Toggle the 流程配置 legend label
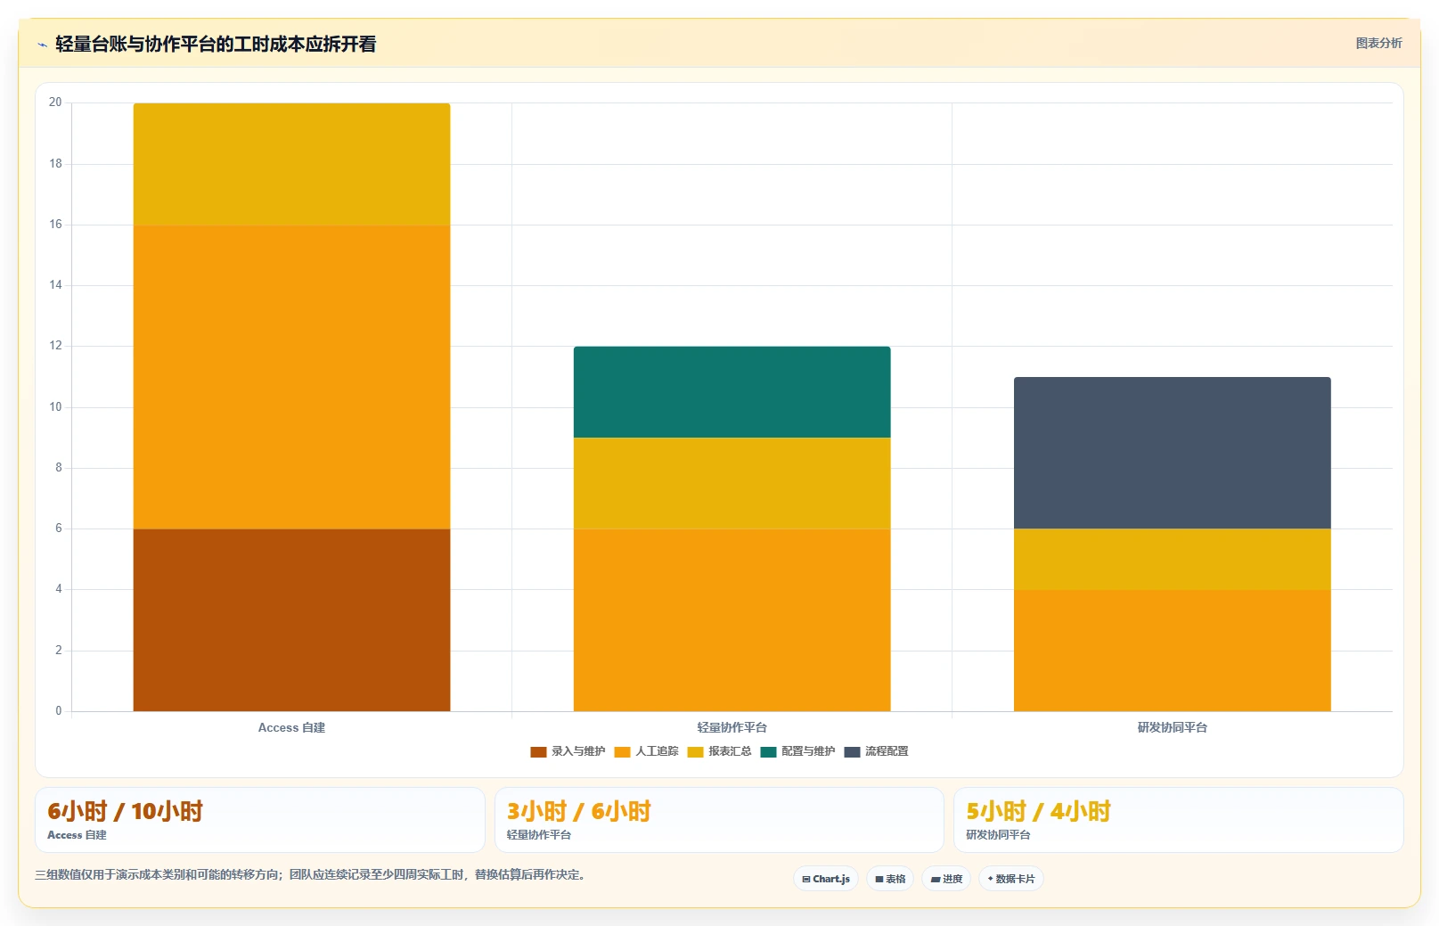 (887, 751)
